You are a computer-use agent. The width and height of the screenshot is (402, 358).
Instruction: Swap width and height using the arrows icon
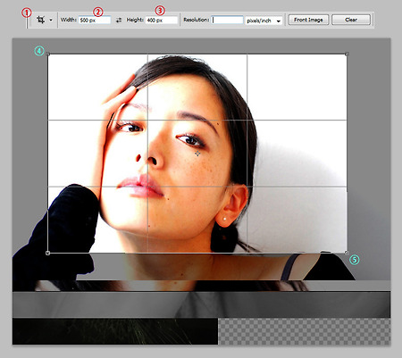pyautogui.click(x=119, y=20)
